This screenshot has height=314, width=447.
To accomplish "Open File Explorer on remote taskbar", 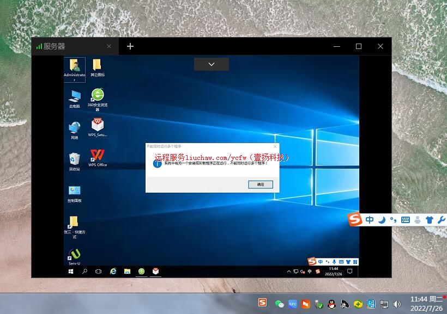I will [x=127, y=271].
